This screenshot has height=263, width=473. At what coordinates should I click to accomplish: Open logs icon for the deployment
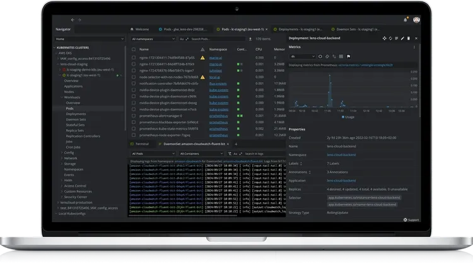pyautogui.click(x=397, y=38)
